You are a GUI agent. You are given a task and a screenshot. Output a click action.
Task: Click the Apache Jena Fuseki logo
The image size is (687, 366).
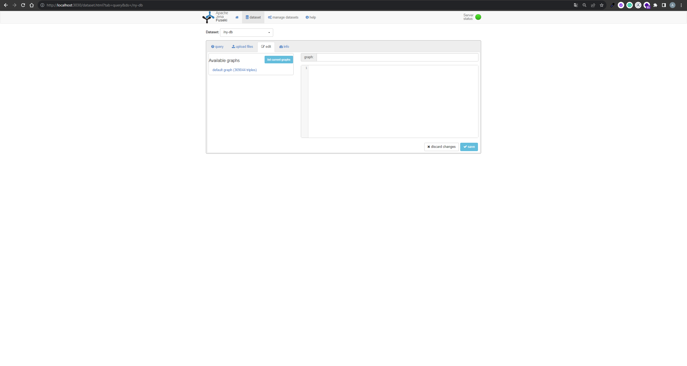tap(215, 17)
